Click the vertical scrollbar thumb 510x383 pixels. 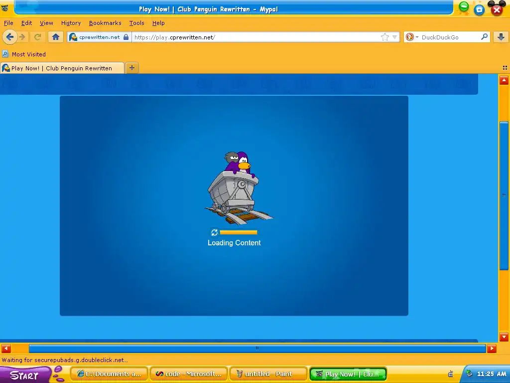coord(504,195)
